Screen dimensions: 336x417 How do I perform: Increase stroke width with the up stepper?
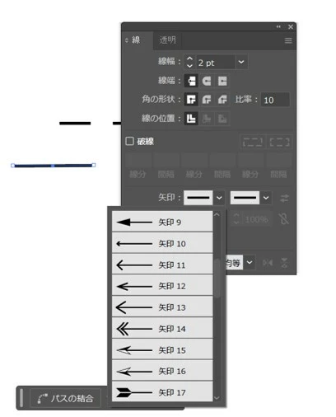click(189, 59)
